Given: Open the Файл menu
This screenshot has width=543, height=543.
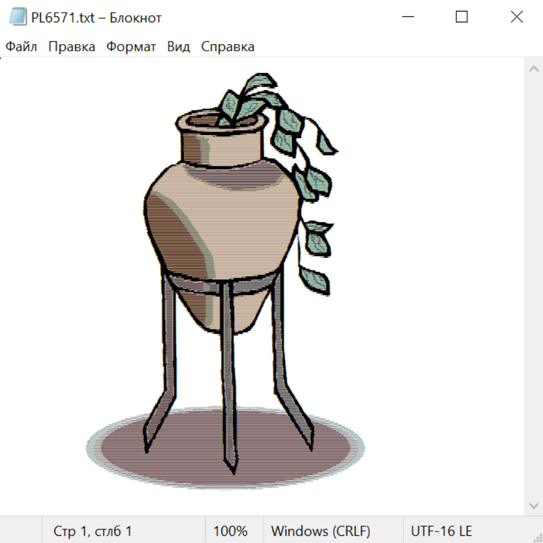Looking at the screenshot, I should click(x=22, y=47).
